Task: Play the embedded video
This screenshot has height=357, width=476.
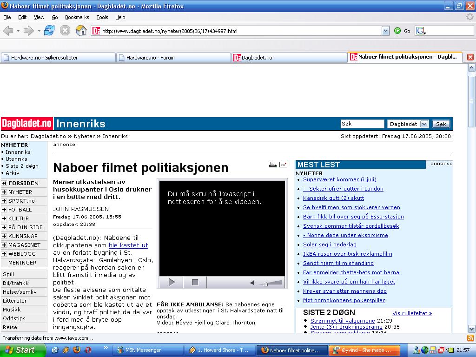Action: tap(172, 282)
